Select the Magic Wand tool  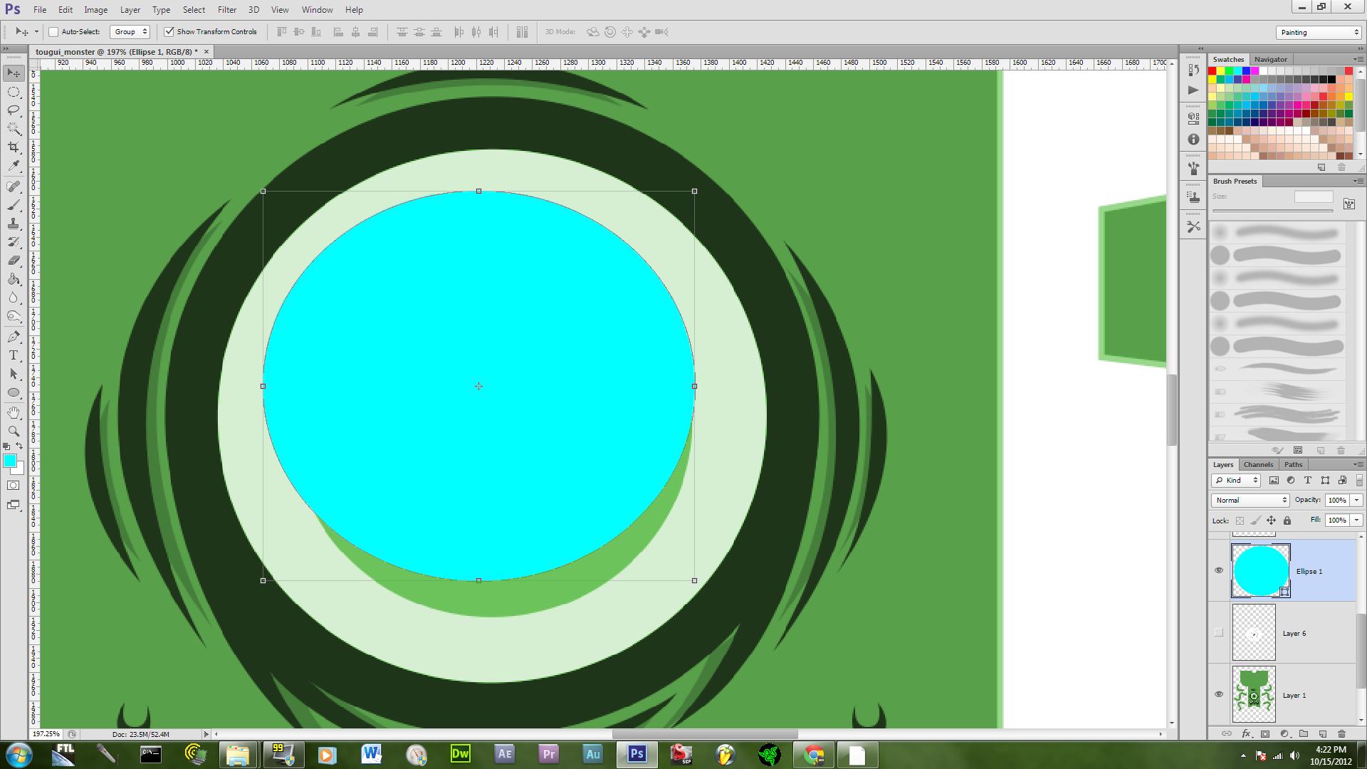pos(14,129)
